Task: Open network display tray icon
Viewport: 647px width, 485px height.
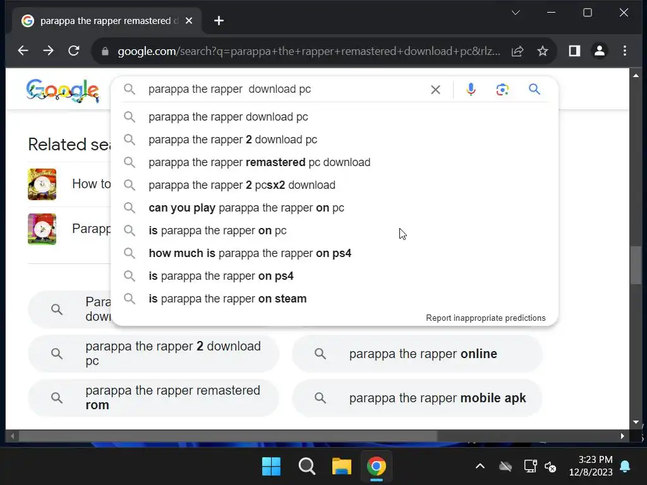Action: coord(530,467)
